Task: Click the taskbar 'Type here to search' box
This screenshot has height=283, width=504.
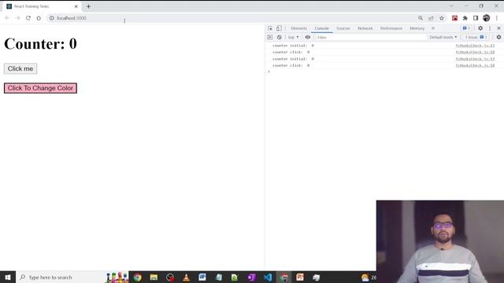Action: tap(72, 277)
